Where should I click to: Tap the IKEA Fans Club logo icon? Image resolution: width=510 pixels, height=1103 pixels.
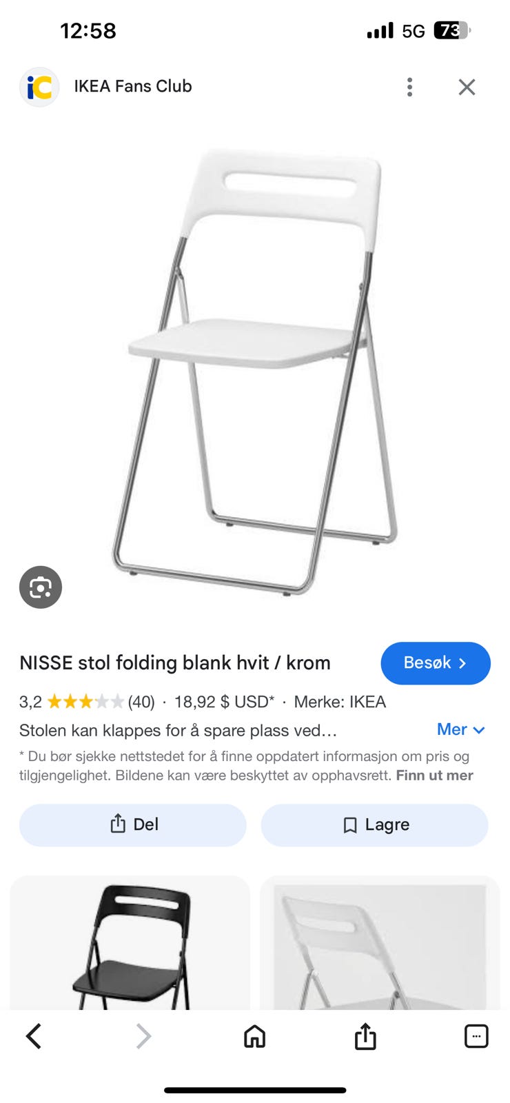tap(39, 87)
